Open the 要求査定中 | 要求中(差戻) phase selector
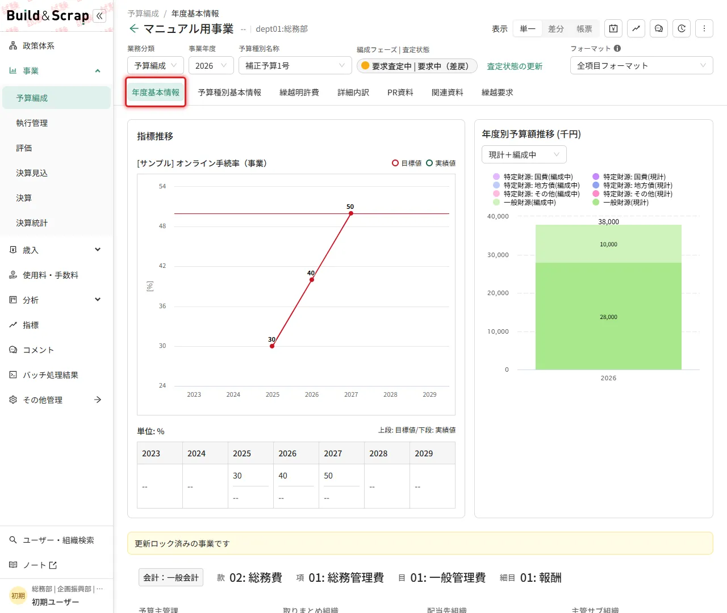This screenshot has width=727, height=613. pyautogui.click(x=417, y=66)
